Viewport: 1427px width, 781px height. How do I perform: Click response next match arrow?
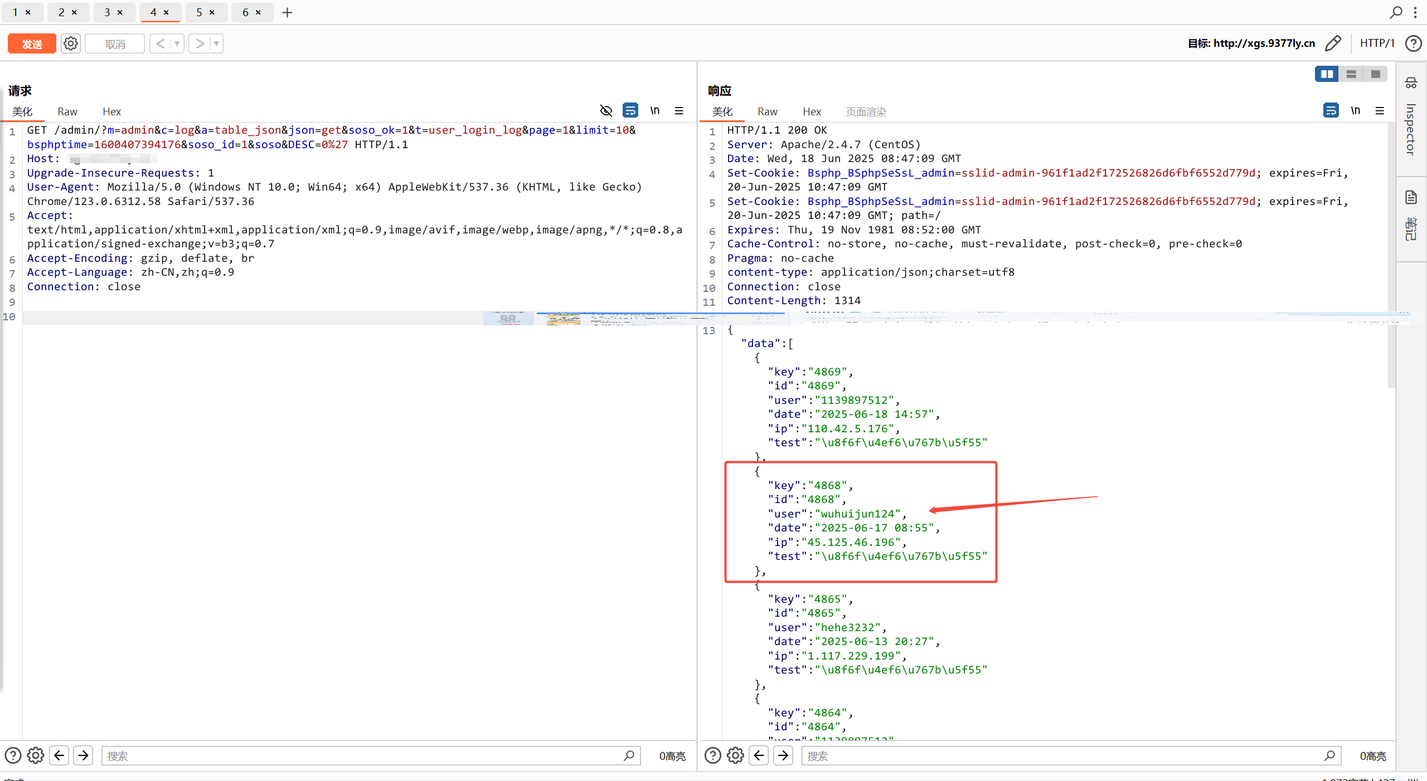click(x=783, y=755)
